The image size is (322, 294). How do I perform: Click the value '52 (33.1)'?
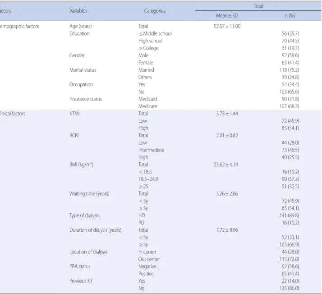pyautogui.click(x=290, y=237)
